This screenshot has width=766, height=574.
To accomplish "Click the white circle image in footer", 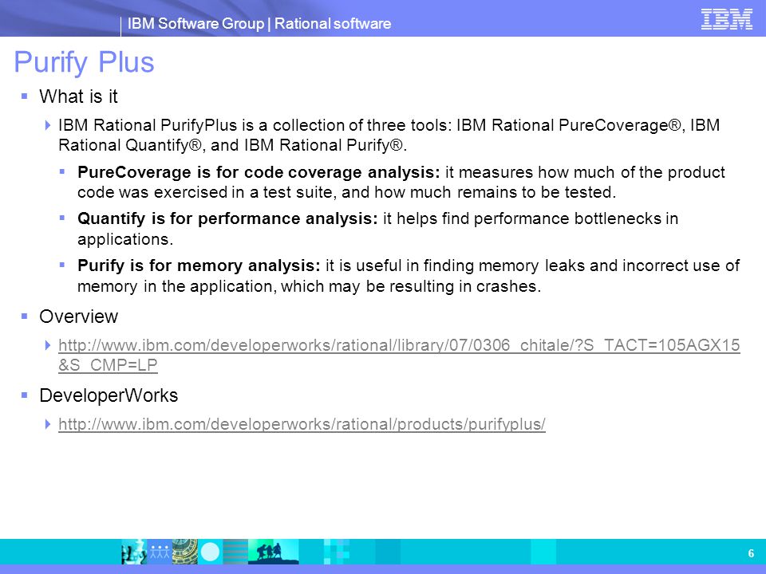I will point(210,552).
